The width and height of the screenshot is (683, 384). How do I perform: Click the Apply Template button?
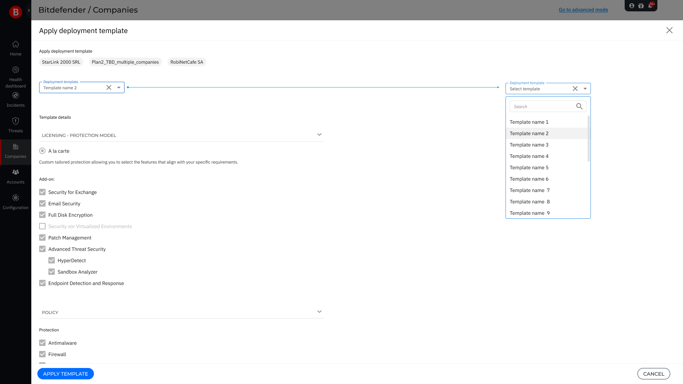(x=65, y=374)
